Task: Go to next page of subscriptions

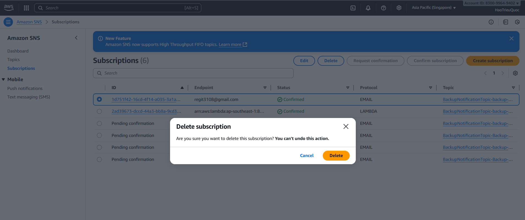Action: [503, 73]
